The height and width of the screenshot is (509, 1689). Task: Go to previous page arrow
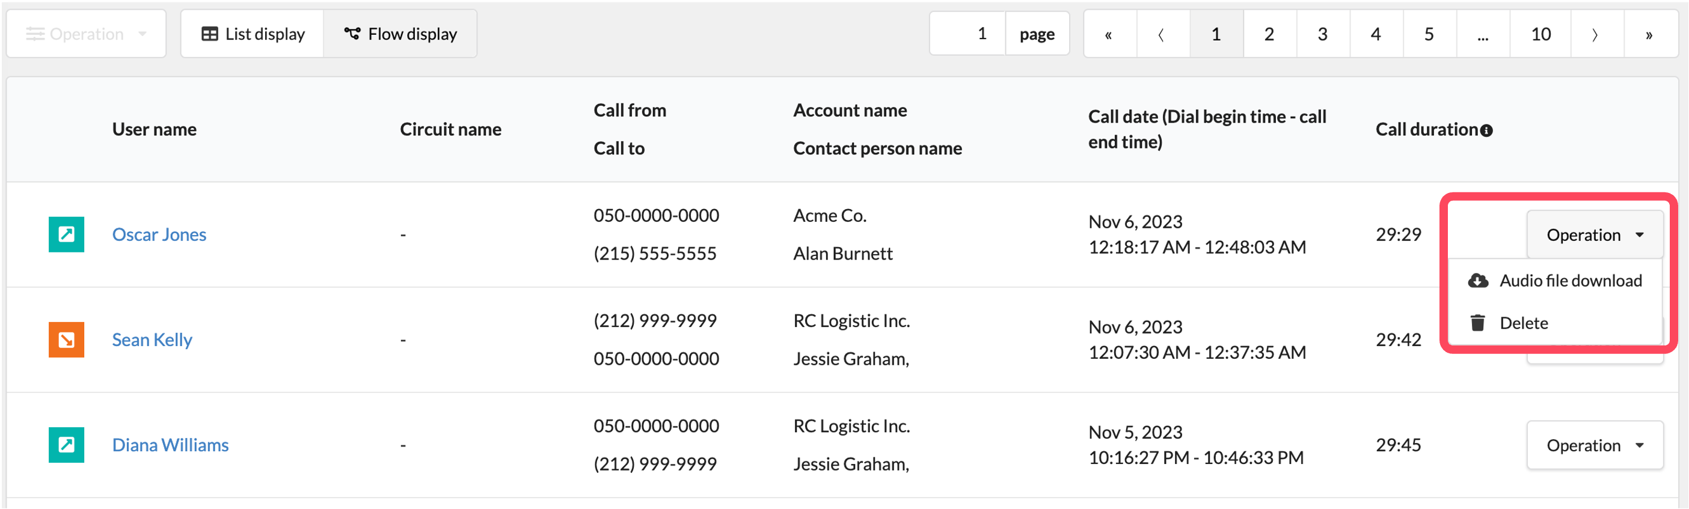coord(1162,34)
